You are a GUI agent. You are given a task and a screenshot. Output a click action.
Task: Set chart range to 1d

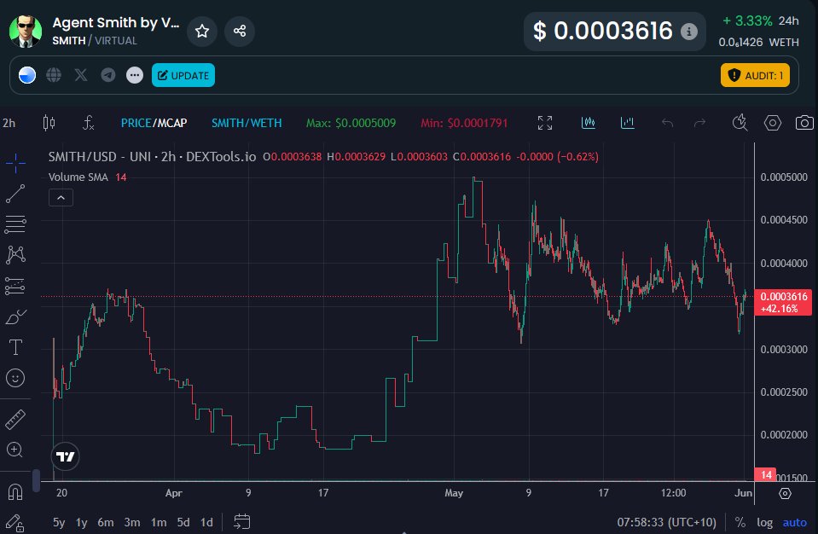coord(206,522)
